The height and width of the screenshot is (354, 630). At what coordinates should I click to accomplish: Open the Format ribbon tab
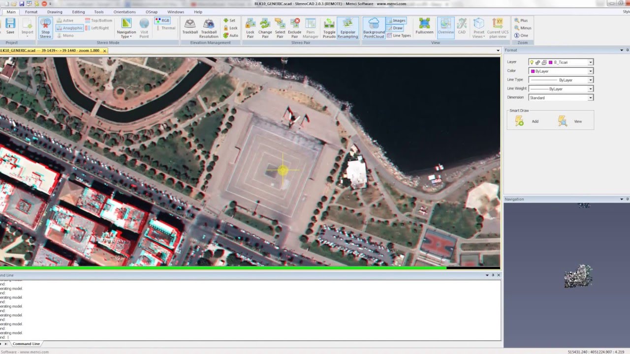click(31, 12)
